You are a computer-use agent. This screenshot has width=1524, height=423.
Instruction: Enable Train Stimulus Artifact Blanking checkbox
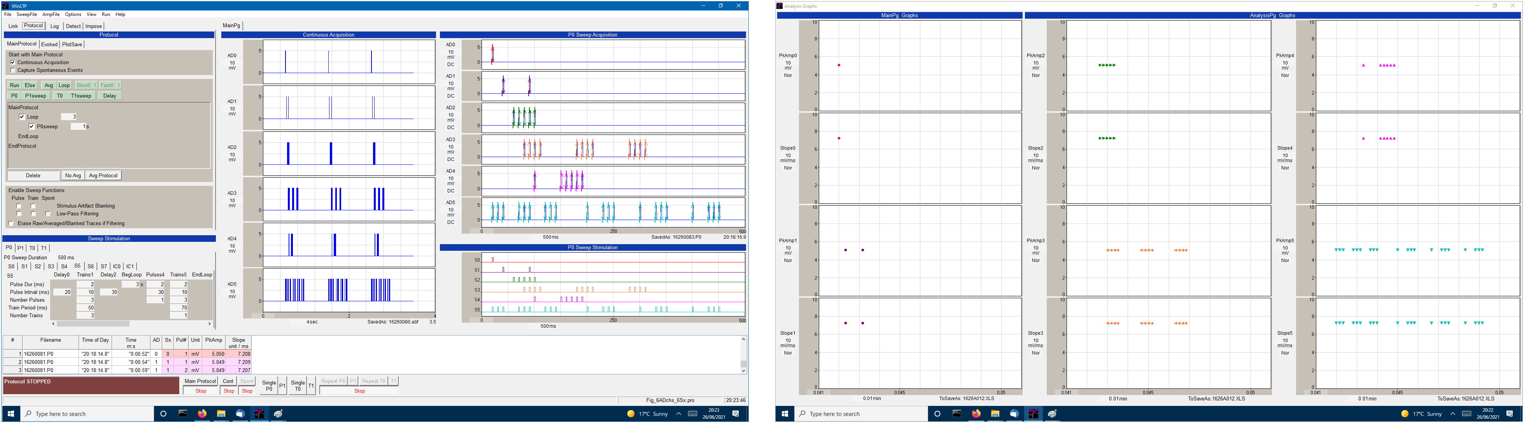pyautogui.click(x=33, y=206)
